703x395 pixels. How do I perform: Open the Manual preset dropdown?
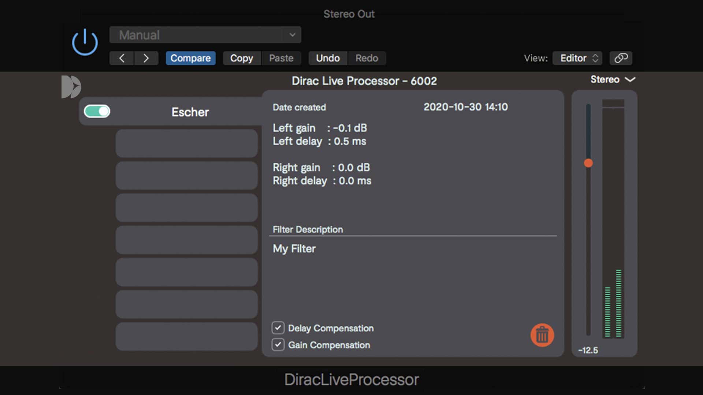(205, 35)
